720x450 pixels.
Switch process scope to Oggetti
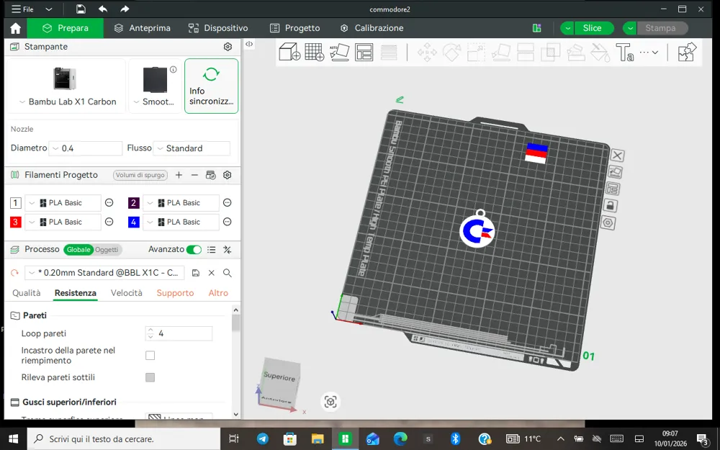coord(107,250)
